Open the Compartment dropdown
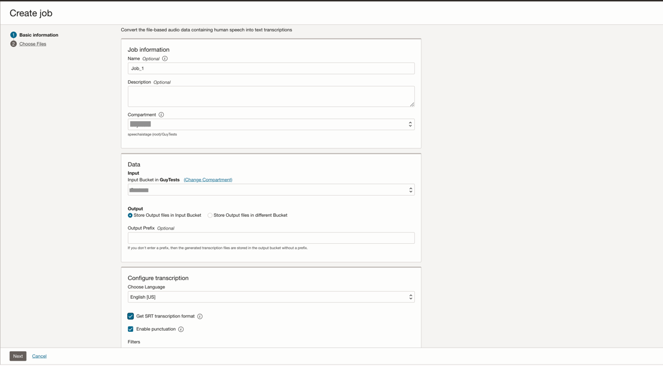This screenshot has height=368, width=663. (x=271, y=124)
